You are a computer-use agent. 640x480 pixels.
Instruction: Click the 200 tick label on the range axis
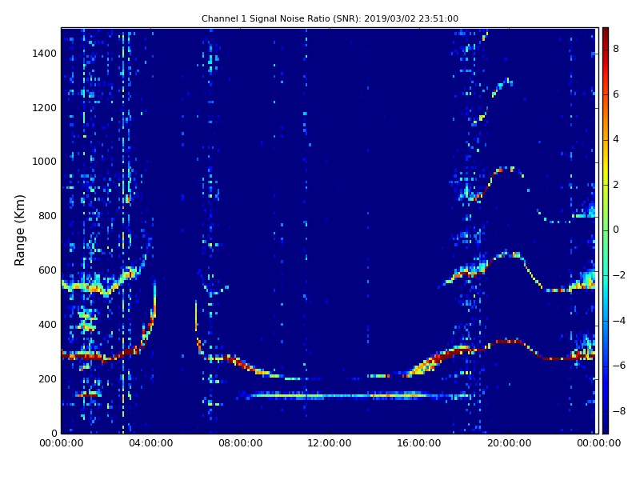[x=47, y=378]
